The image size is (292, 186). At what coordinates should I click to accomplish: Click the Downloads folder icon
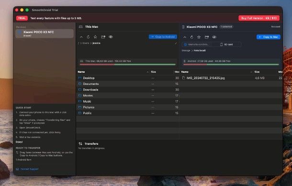(80, 90)
